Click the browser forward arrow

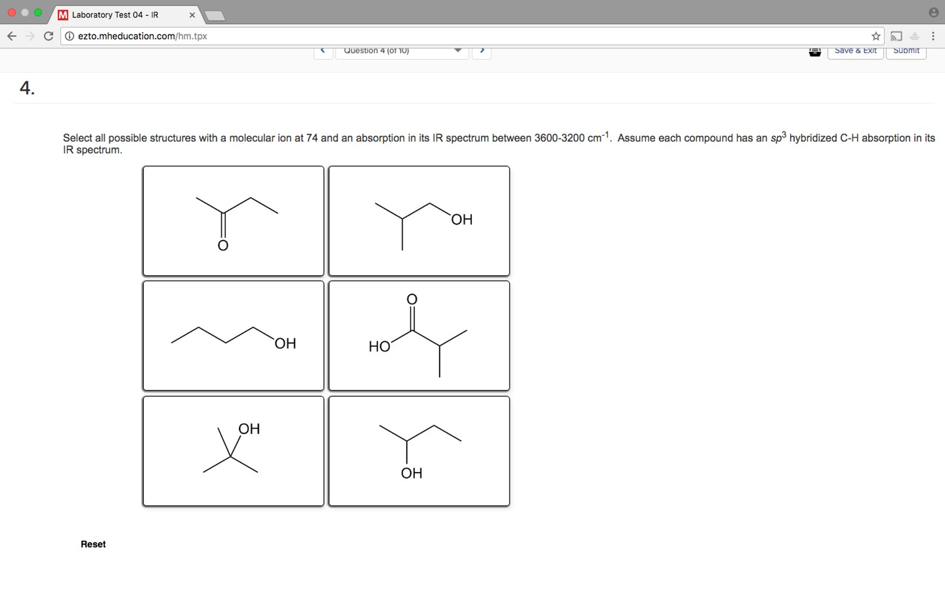coord(30,36)
